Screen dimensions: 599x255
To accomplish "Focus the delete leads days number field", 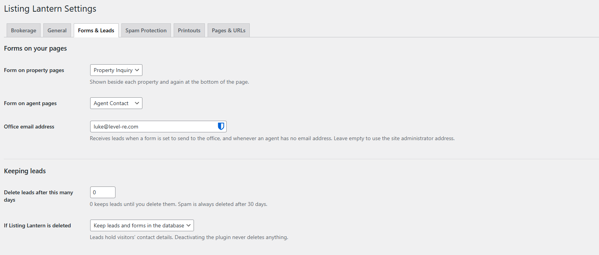I will 103,192.
